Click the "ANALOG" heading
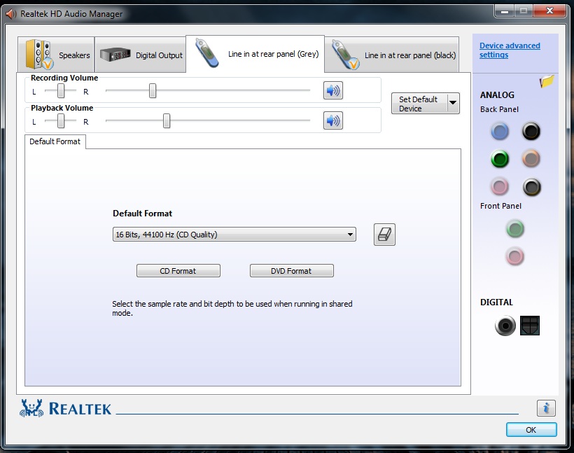 [x=497, y=95]
